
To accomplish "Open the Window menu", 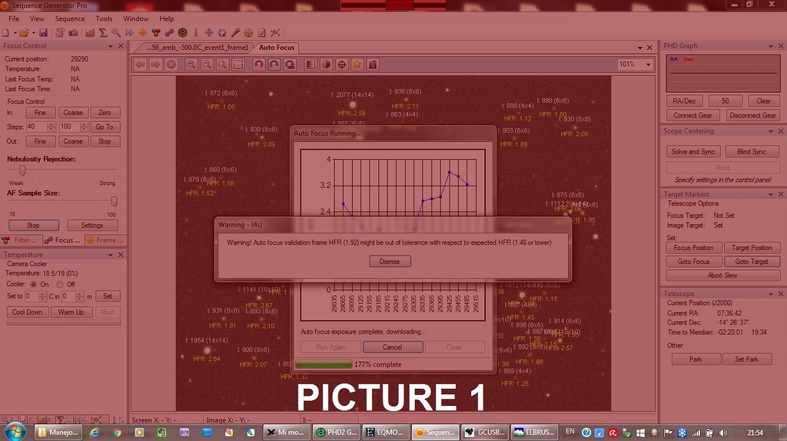I will pyautogui.click(x=135, y=18).
